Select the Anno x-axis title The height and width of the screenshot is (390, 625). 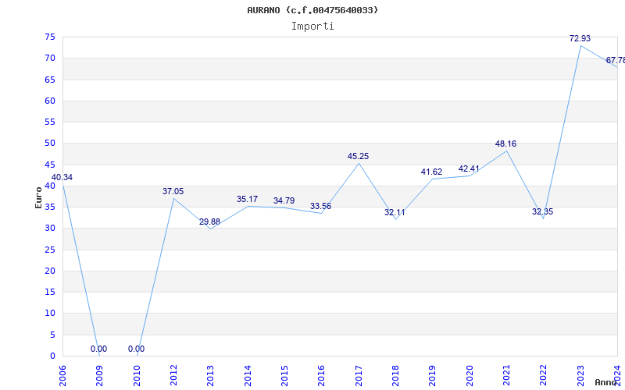605,382
